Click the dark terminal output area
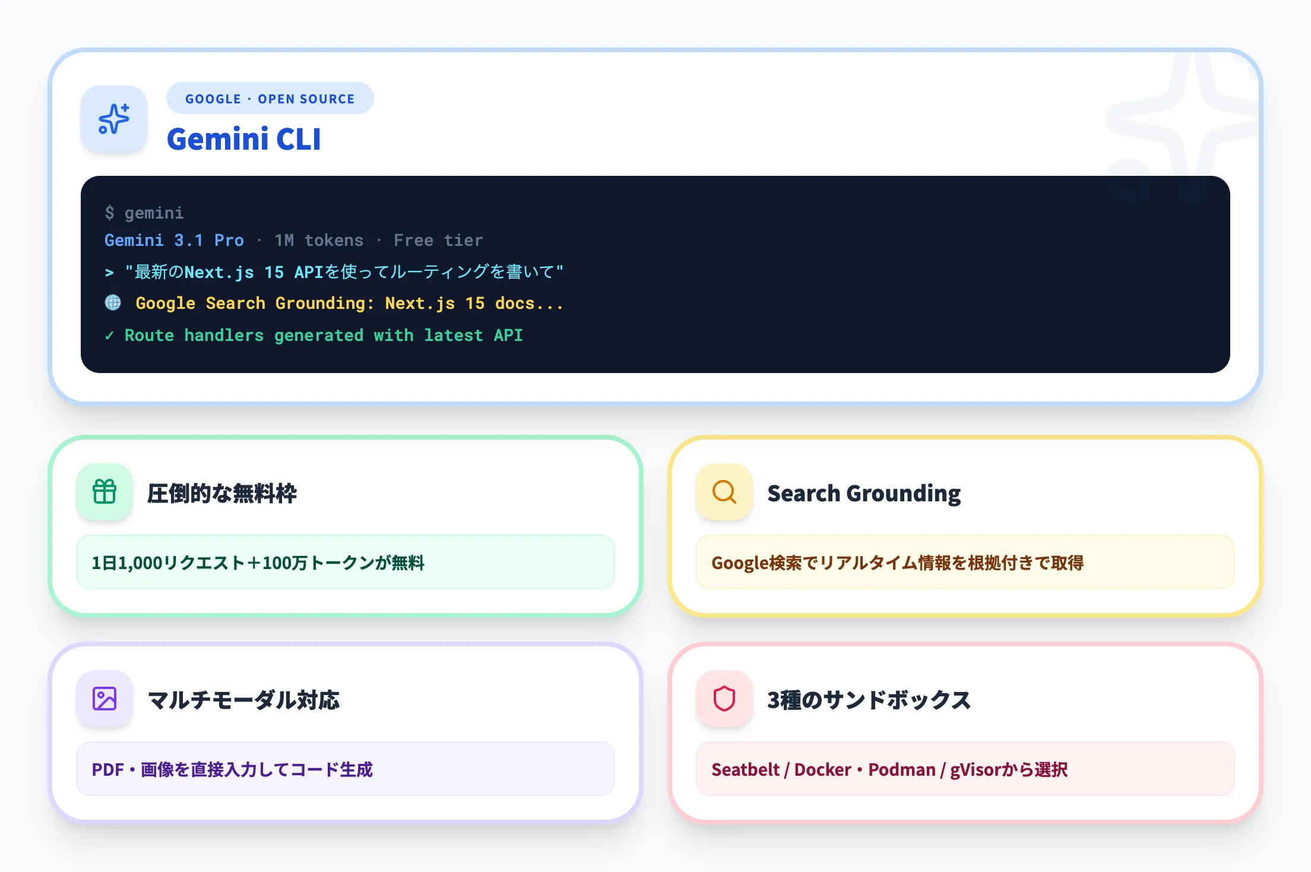1311x872 pixels. pos(831,273)
